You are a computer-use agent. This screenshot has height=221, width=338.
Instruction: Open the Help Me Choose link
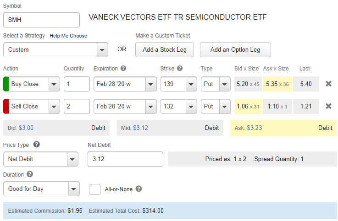point(68,36)
